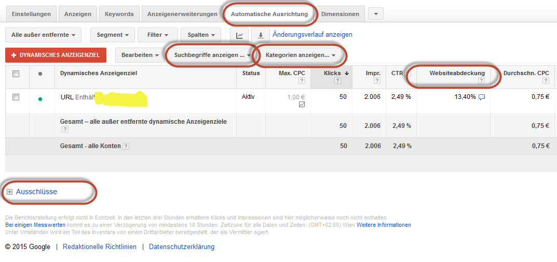Image resolution: width=557 pixels, height=262 pixels.
Task: Click the Dynamisches Anzeigenziel red button
Action: pyautogui.click(x=56, y=55)
